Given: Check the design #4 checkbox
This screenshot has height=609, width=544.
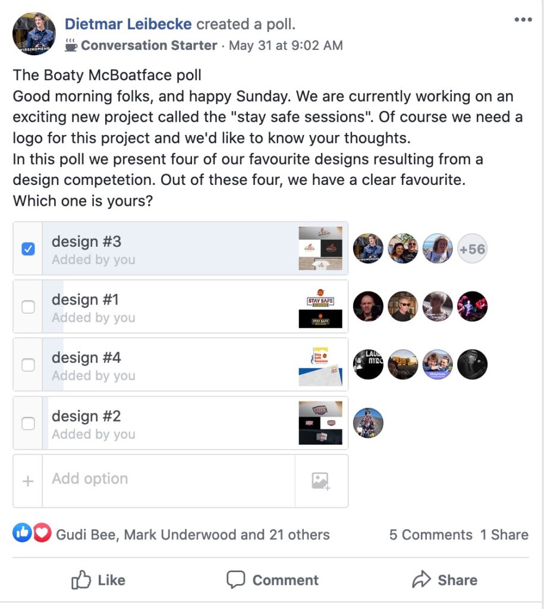Looking at the screenshot, I should pos(28,365).
